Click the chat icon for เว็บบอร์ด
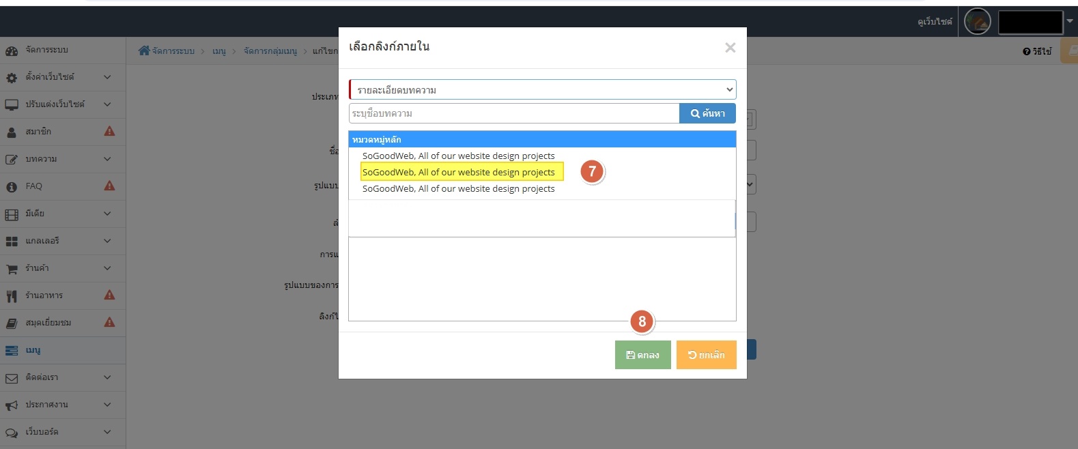The width and height of the screenshot is (1078, 449). [x=12, y=433]
